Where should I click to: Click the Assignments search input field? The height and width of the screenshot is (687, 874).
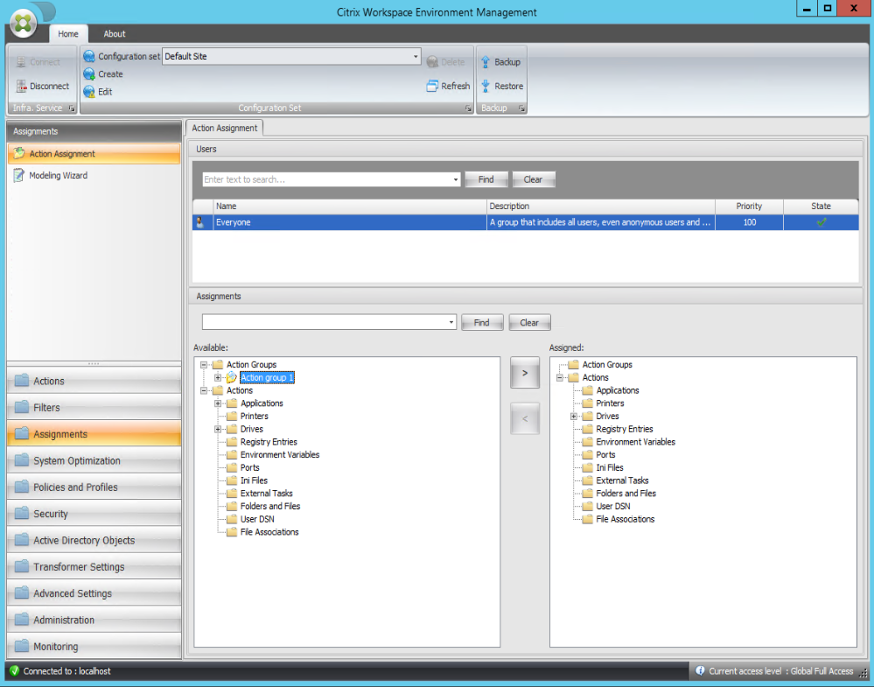[x=324, y=322]
